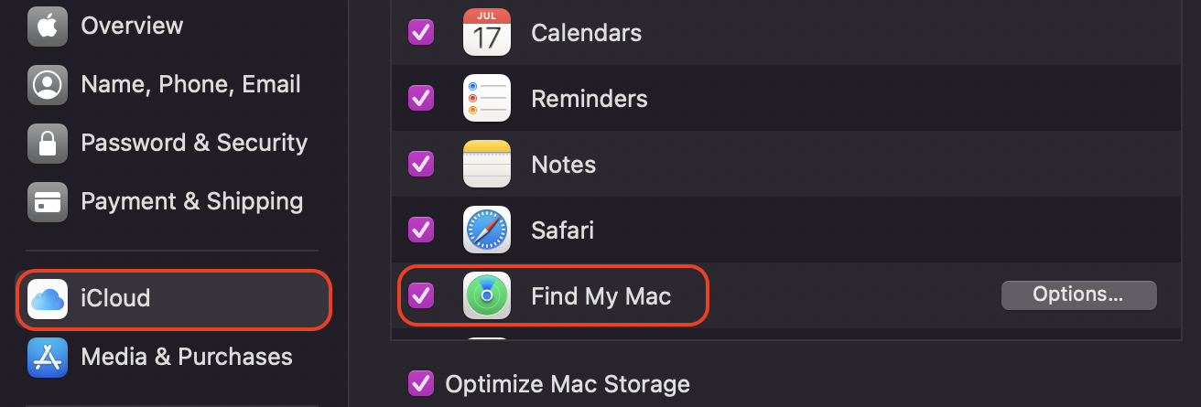Click the Media & Purchases App Store icon
Image resolution: width=1201 pixels, height=407 pixels.
pyautogui.click(x=47, y=357)
